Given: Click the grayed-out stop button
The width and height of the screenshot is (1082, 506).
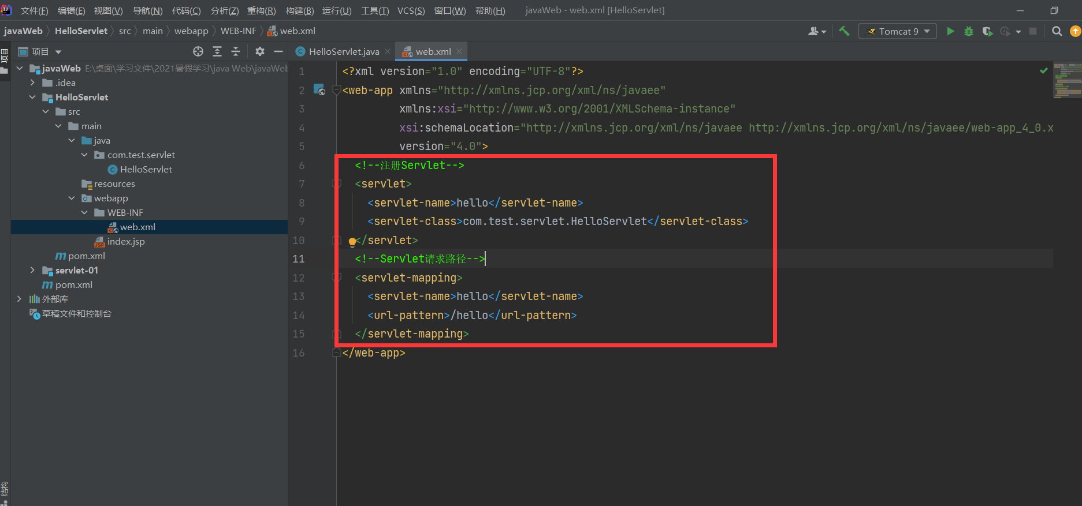Looking at the screenshot, I should pos(1033,31).
